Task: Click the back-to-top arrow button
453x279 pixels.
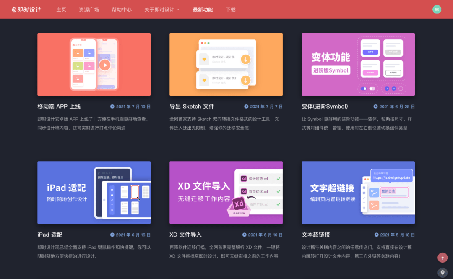Action: click(x=443, y=257)
